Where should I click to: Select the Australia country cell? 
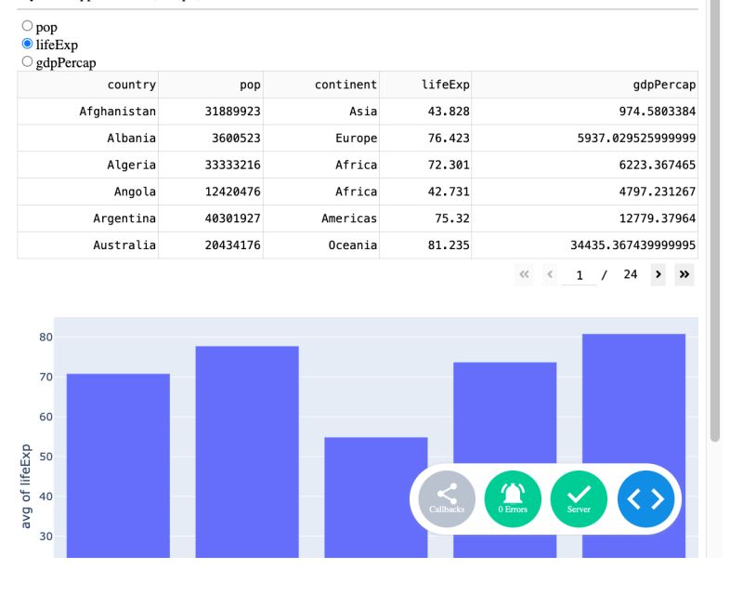(x=87, y=245)
